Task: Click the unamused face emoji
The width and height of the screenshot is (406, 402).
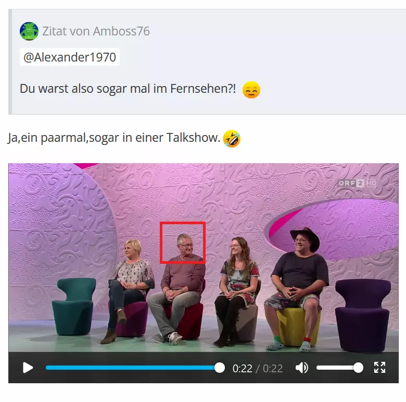Action: coord(251,90)
